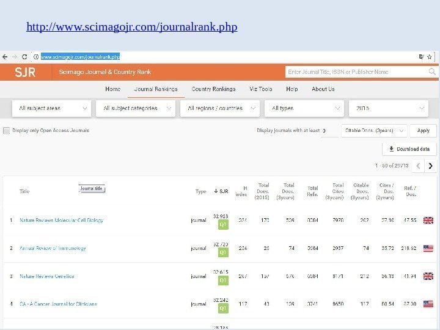
Task: Click the browser forward arrow
Action: (15, 57)
